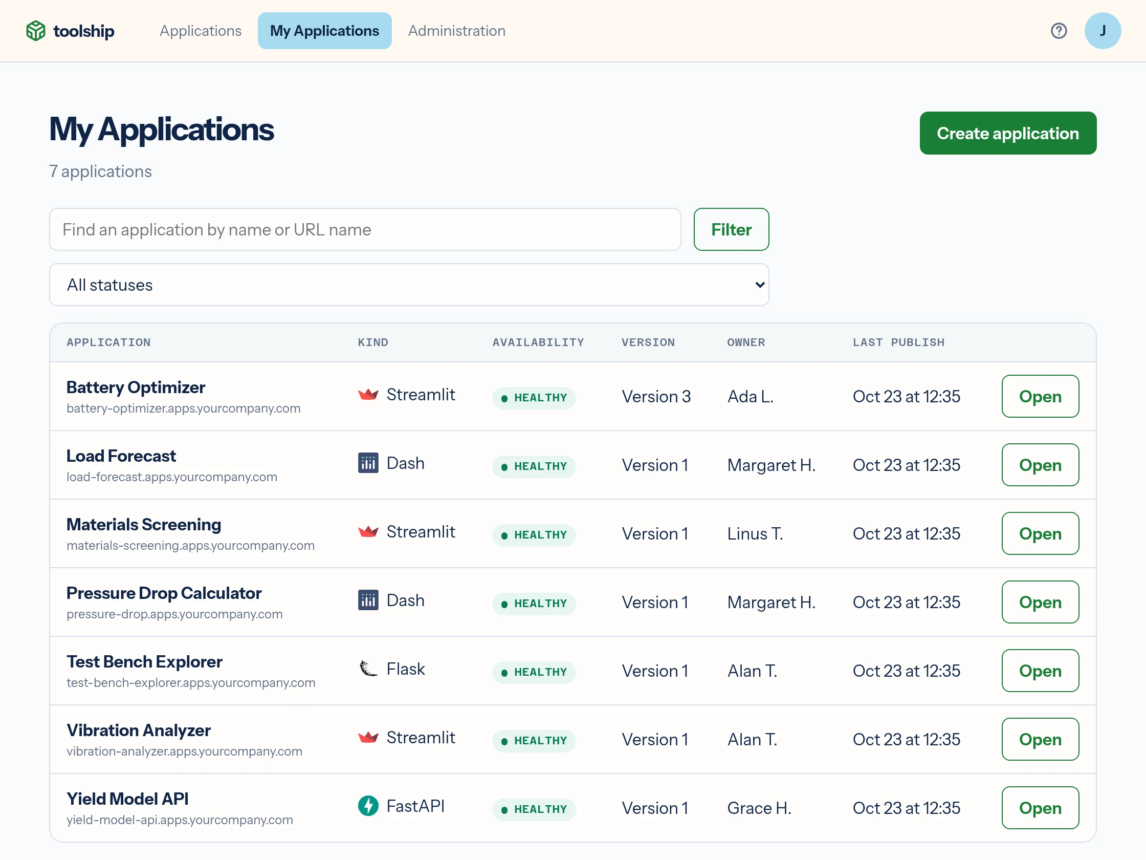Click the FastAPI icon in Yield Model API row
1146x860 pixels.
point(368,806)
